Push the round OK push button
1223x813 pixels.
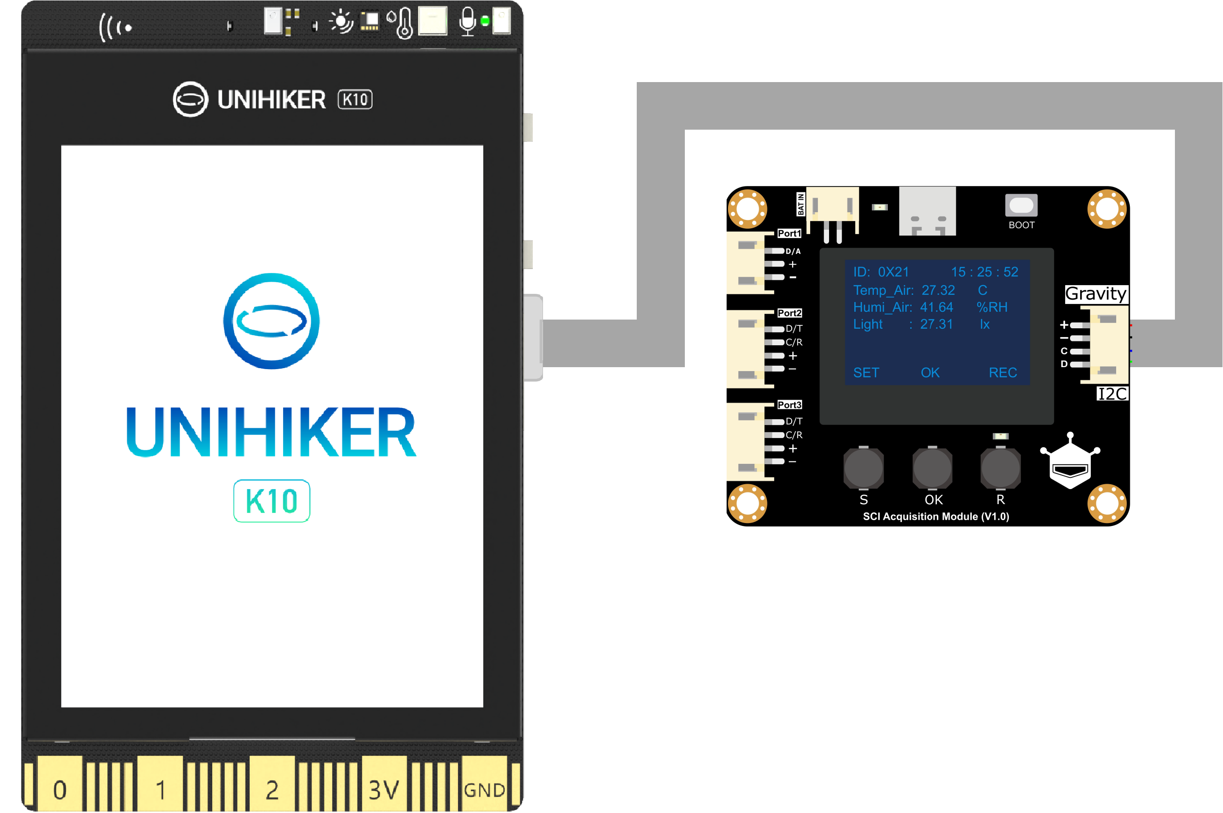tap(932, 468)
